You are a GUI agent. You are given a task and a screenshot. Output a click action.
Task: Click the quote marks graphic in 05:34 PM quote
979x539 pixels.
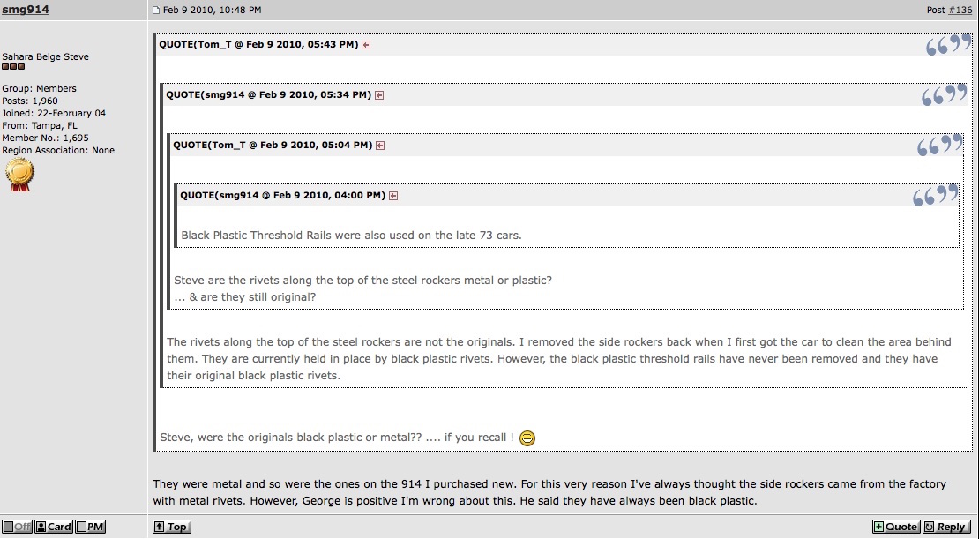[x=944, y=94]
